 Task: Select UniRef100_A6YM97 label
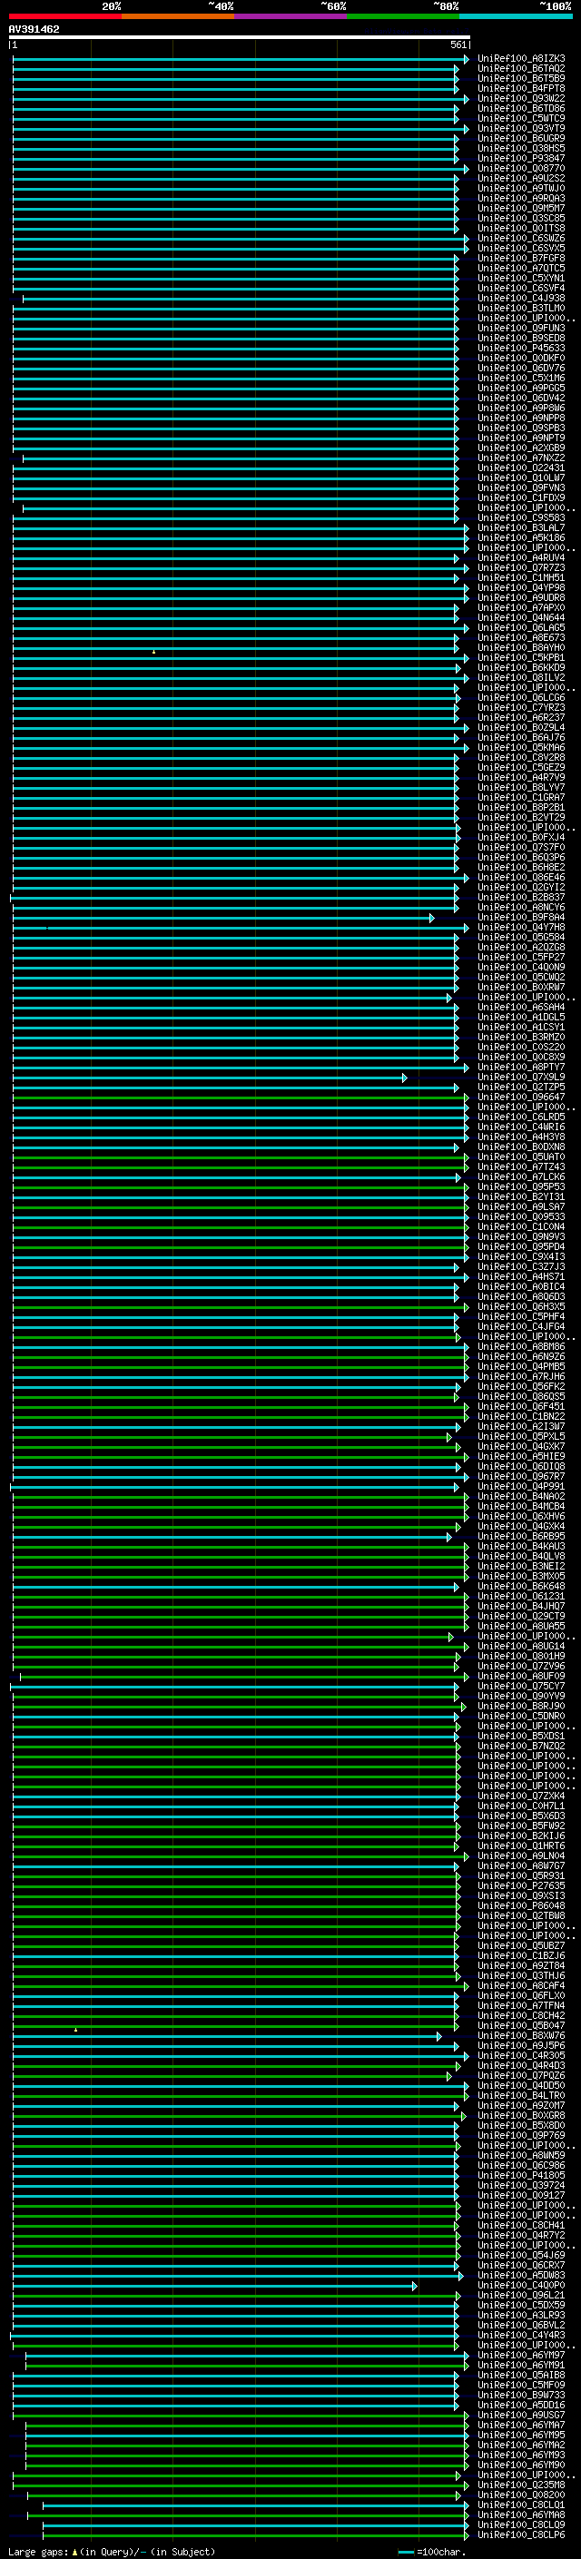(521, 2355)
